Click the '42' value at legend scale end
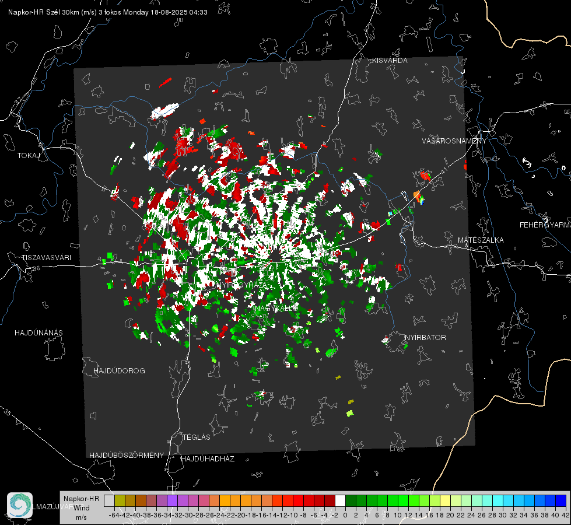This screenshot has width=571, height=525. pos(565,515)
